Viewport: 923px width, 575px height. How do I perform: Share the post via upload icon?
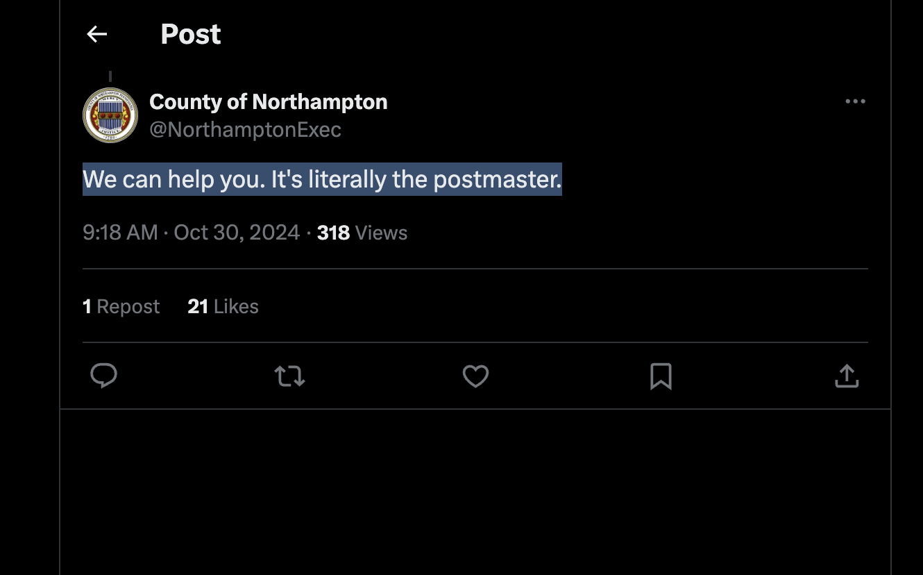(846, 376)
